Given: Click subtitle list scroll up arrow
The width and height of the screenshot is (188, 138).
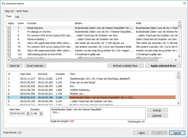Looking at the screenshot, I should (x=178, y=73).
